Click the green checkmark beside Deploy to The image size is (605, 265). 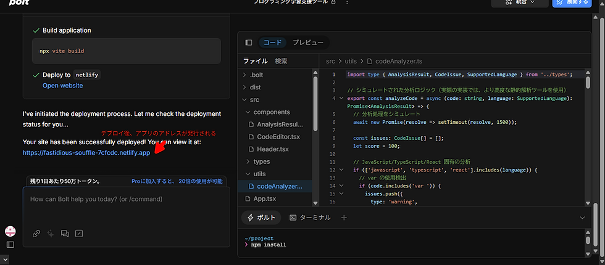pyautogui.click(x=36, y=75)
